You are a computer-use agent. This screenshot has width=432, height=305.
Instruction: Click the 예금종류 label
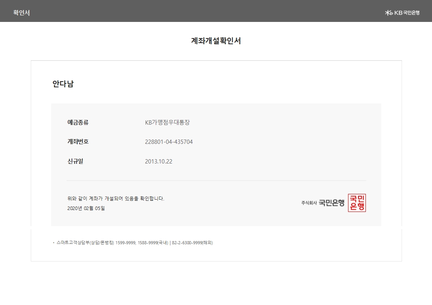(x=78, y=122)
